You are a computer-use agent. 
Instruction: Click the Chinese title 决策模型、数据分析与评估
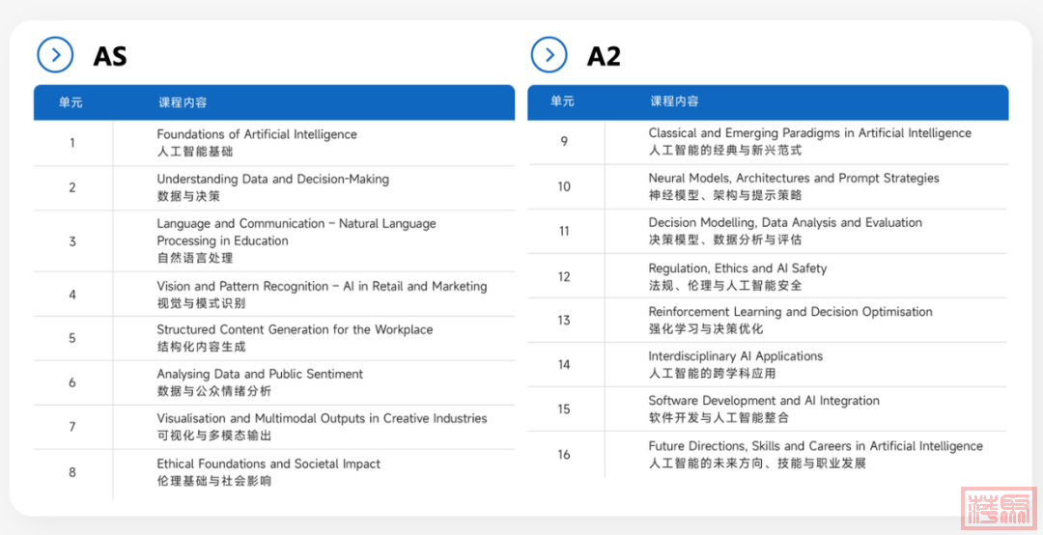click(725, 240)
